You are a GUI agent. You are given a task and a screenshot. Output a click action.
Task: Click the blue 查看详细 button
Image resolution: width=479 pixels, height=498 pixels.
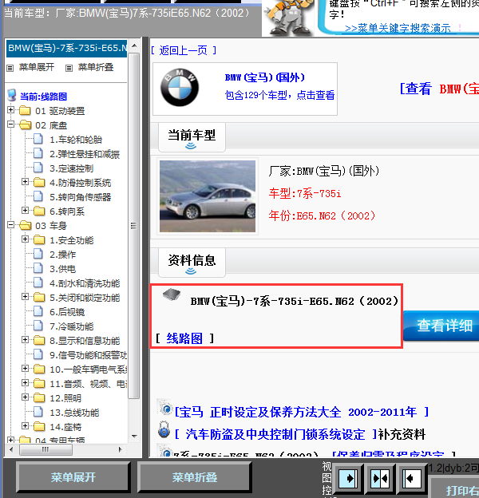(x=441, y=326)
